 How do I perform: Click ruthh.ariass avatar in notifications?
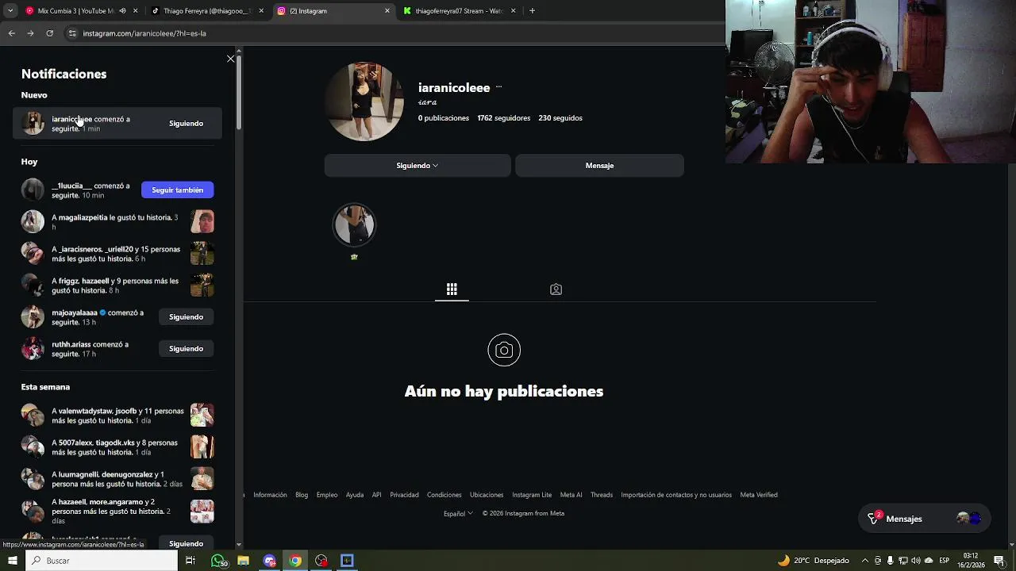coord(33,349)
